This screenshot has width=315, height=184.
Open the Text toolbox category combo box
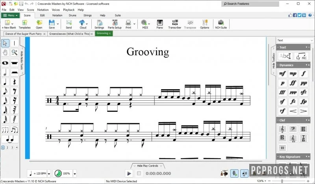click(295, 40)
